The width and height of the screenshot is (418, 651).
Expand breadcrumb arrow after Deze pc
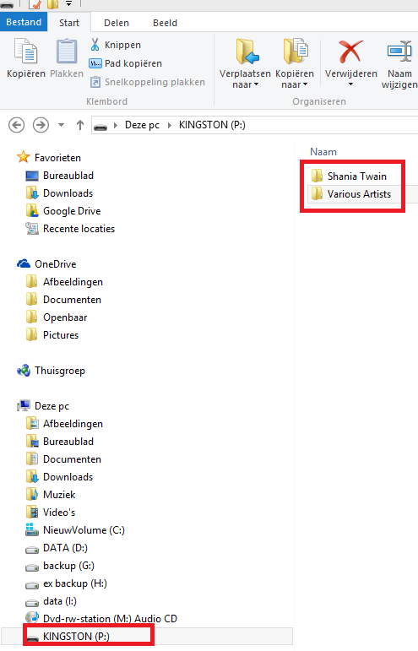coord(170,125)
